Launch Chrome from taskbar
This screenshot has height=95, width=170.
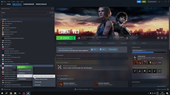click(11, 93)
